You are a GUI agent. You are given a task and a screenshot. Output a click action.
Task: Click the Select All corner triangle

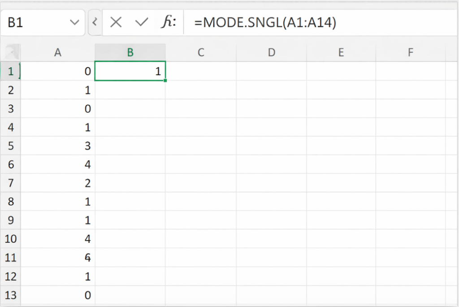point(10,52)
